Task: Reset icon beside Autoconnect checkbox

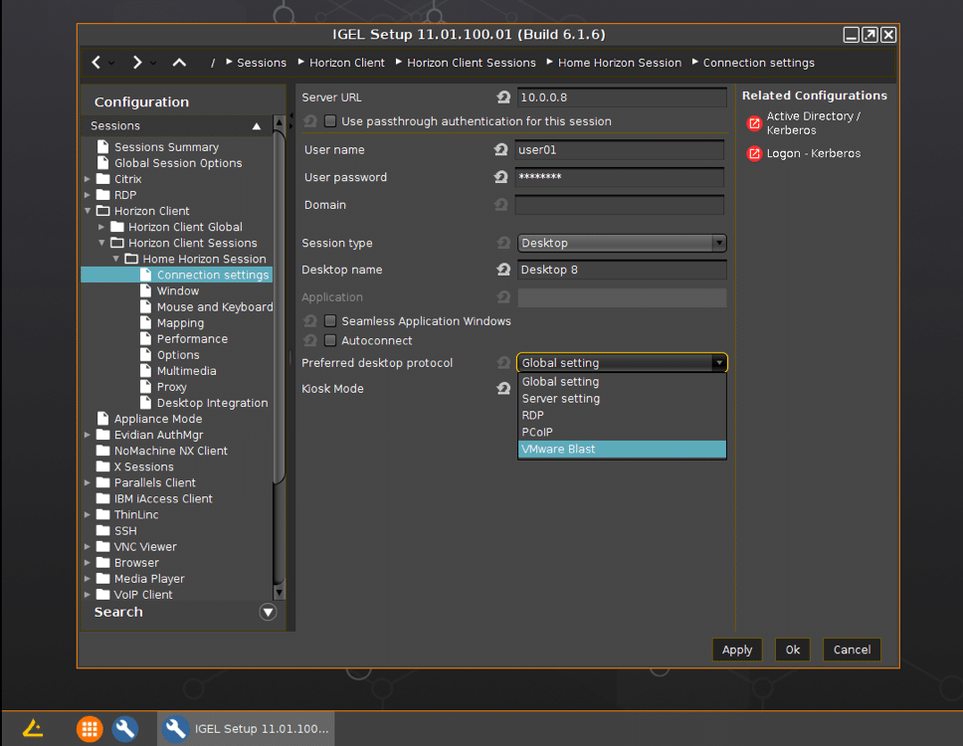Action: (310, 340)
